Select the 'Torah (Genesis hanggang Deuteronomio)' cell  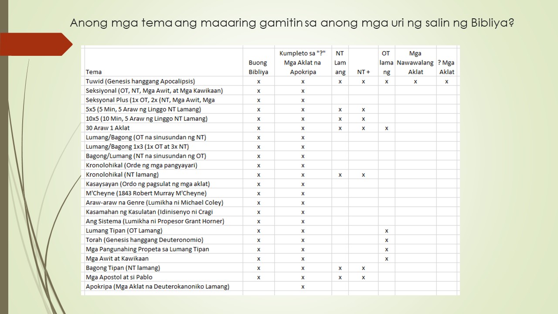click(x=144, y=240)
